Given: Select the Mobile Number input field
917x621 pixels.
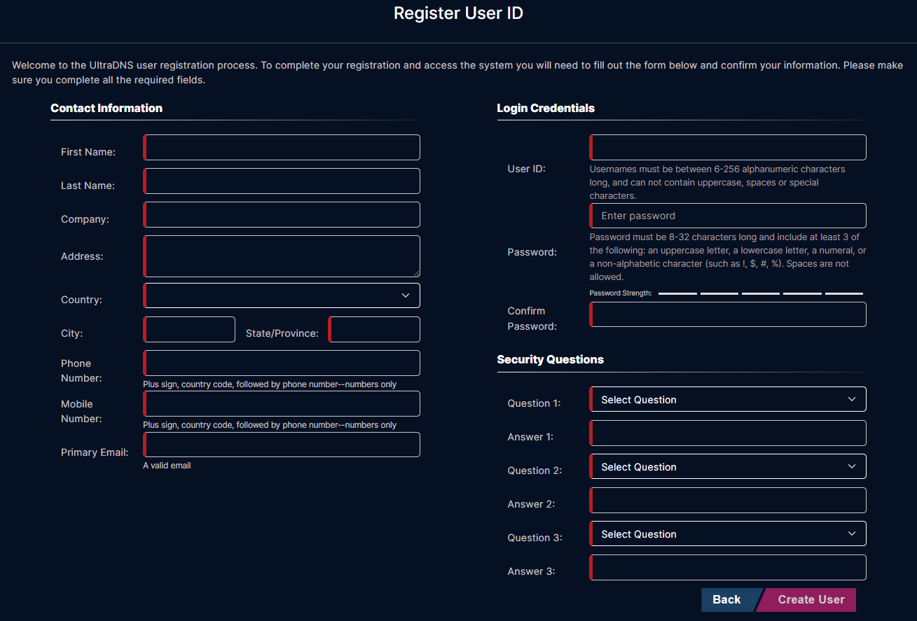Looking at the screenshot, I should click(x=282, y=404).
